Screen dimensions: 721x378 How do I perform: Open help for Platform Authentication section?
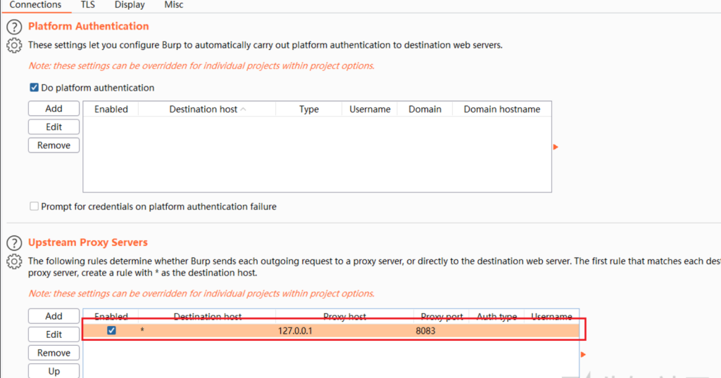pyautogui.click(x=13, y=27)
